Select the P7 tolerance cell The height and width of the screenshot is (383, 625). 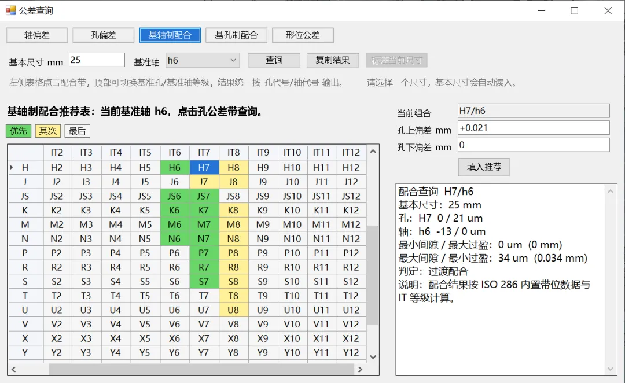click(x=204, y=253)
